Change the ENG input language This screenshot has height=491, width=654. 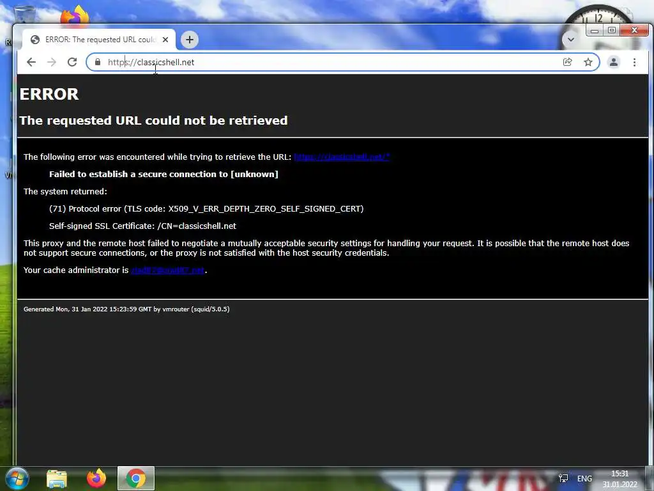pyautogui.click(x=584, y=478)
